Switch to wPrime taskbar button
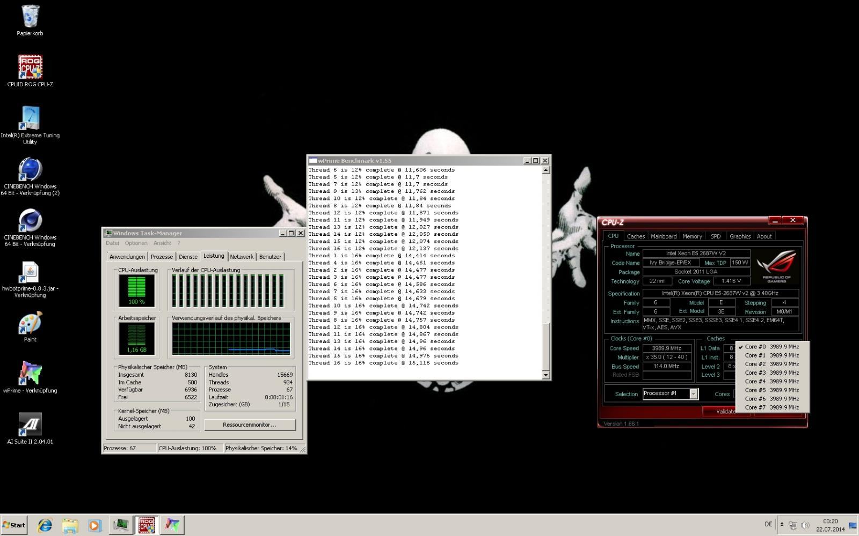The height and width of the screenshot is (536, 859). (x=172, y=525)
